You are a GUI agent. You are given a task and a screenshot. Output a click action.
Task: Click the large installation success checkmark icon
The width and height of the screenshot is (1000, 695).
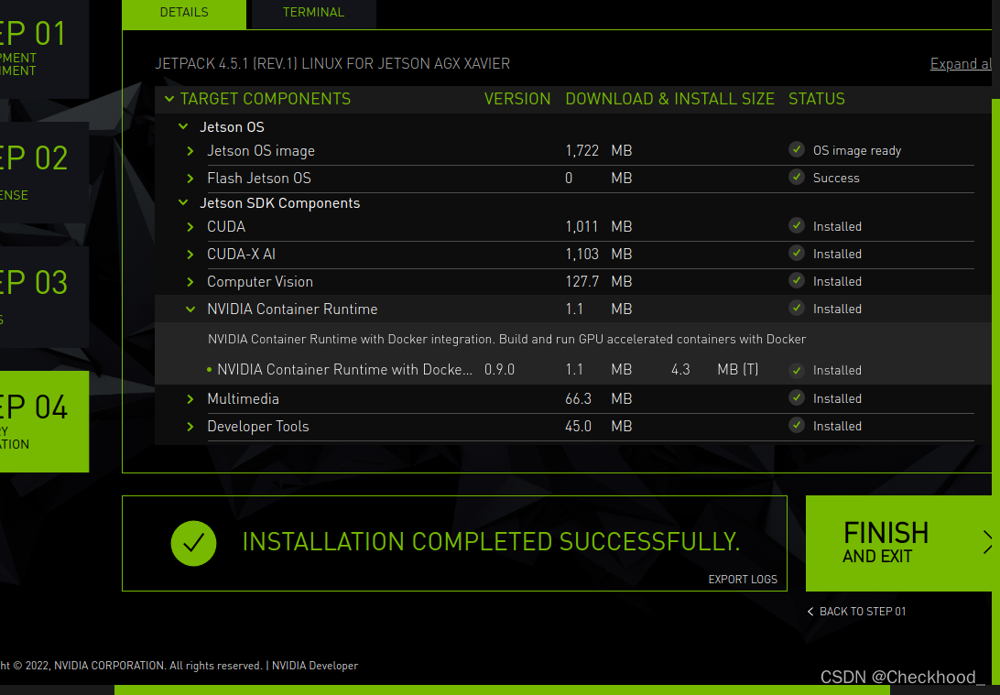[193, 543]
